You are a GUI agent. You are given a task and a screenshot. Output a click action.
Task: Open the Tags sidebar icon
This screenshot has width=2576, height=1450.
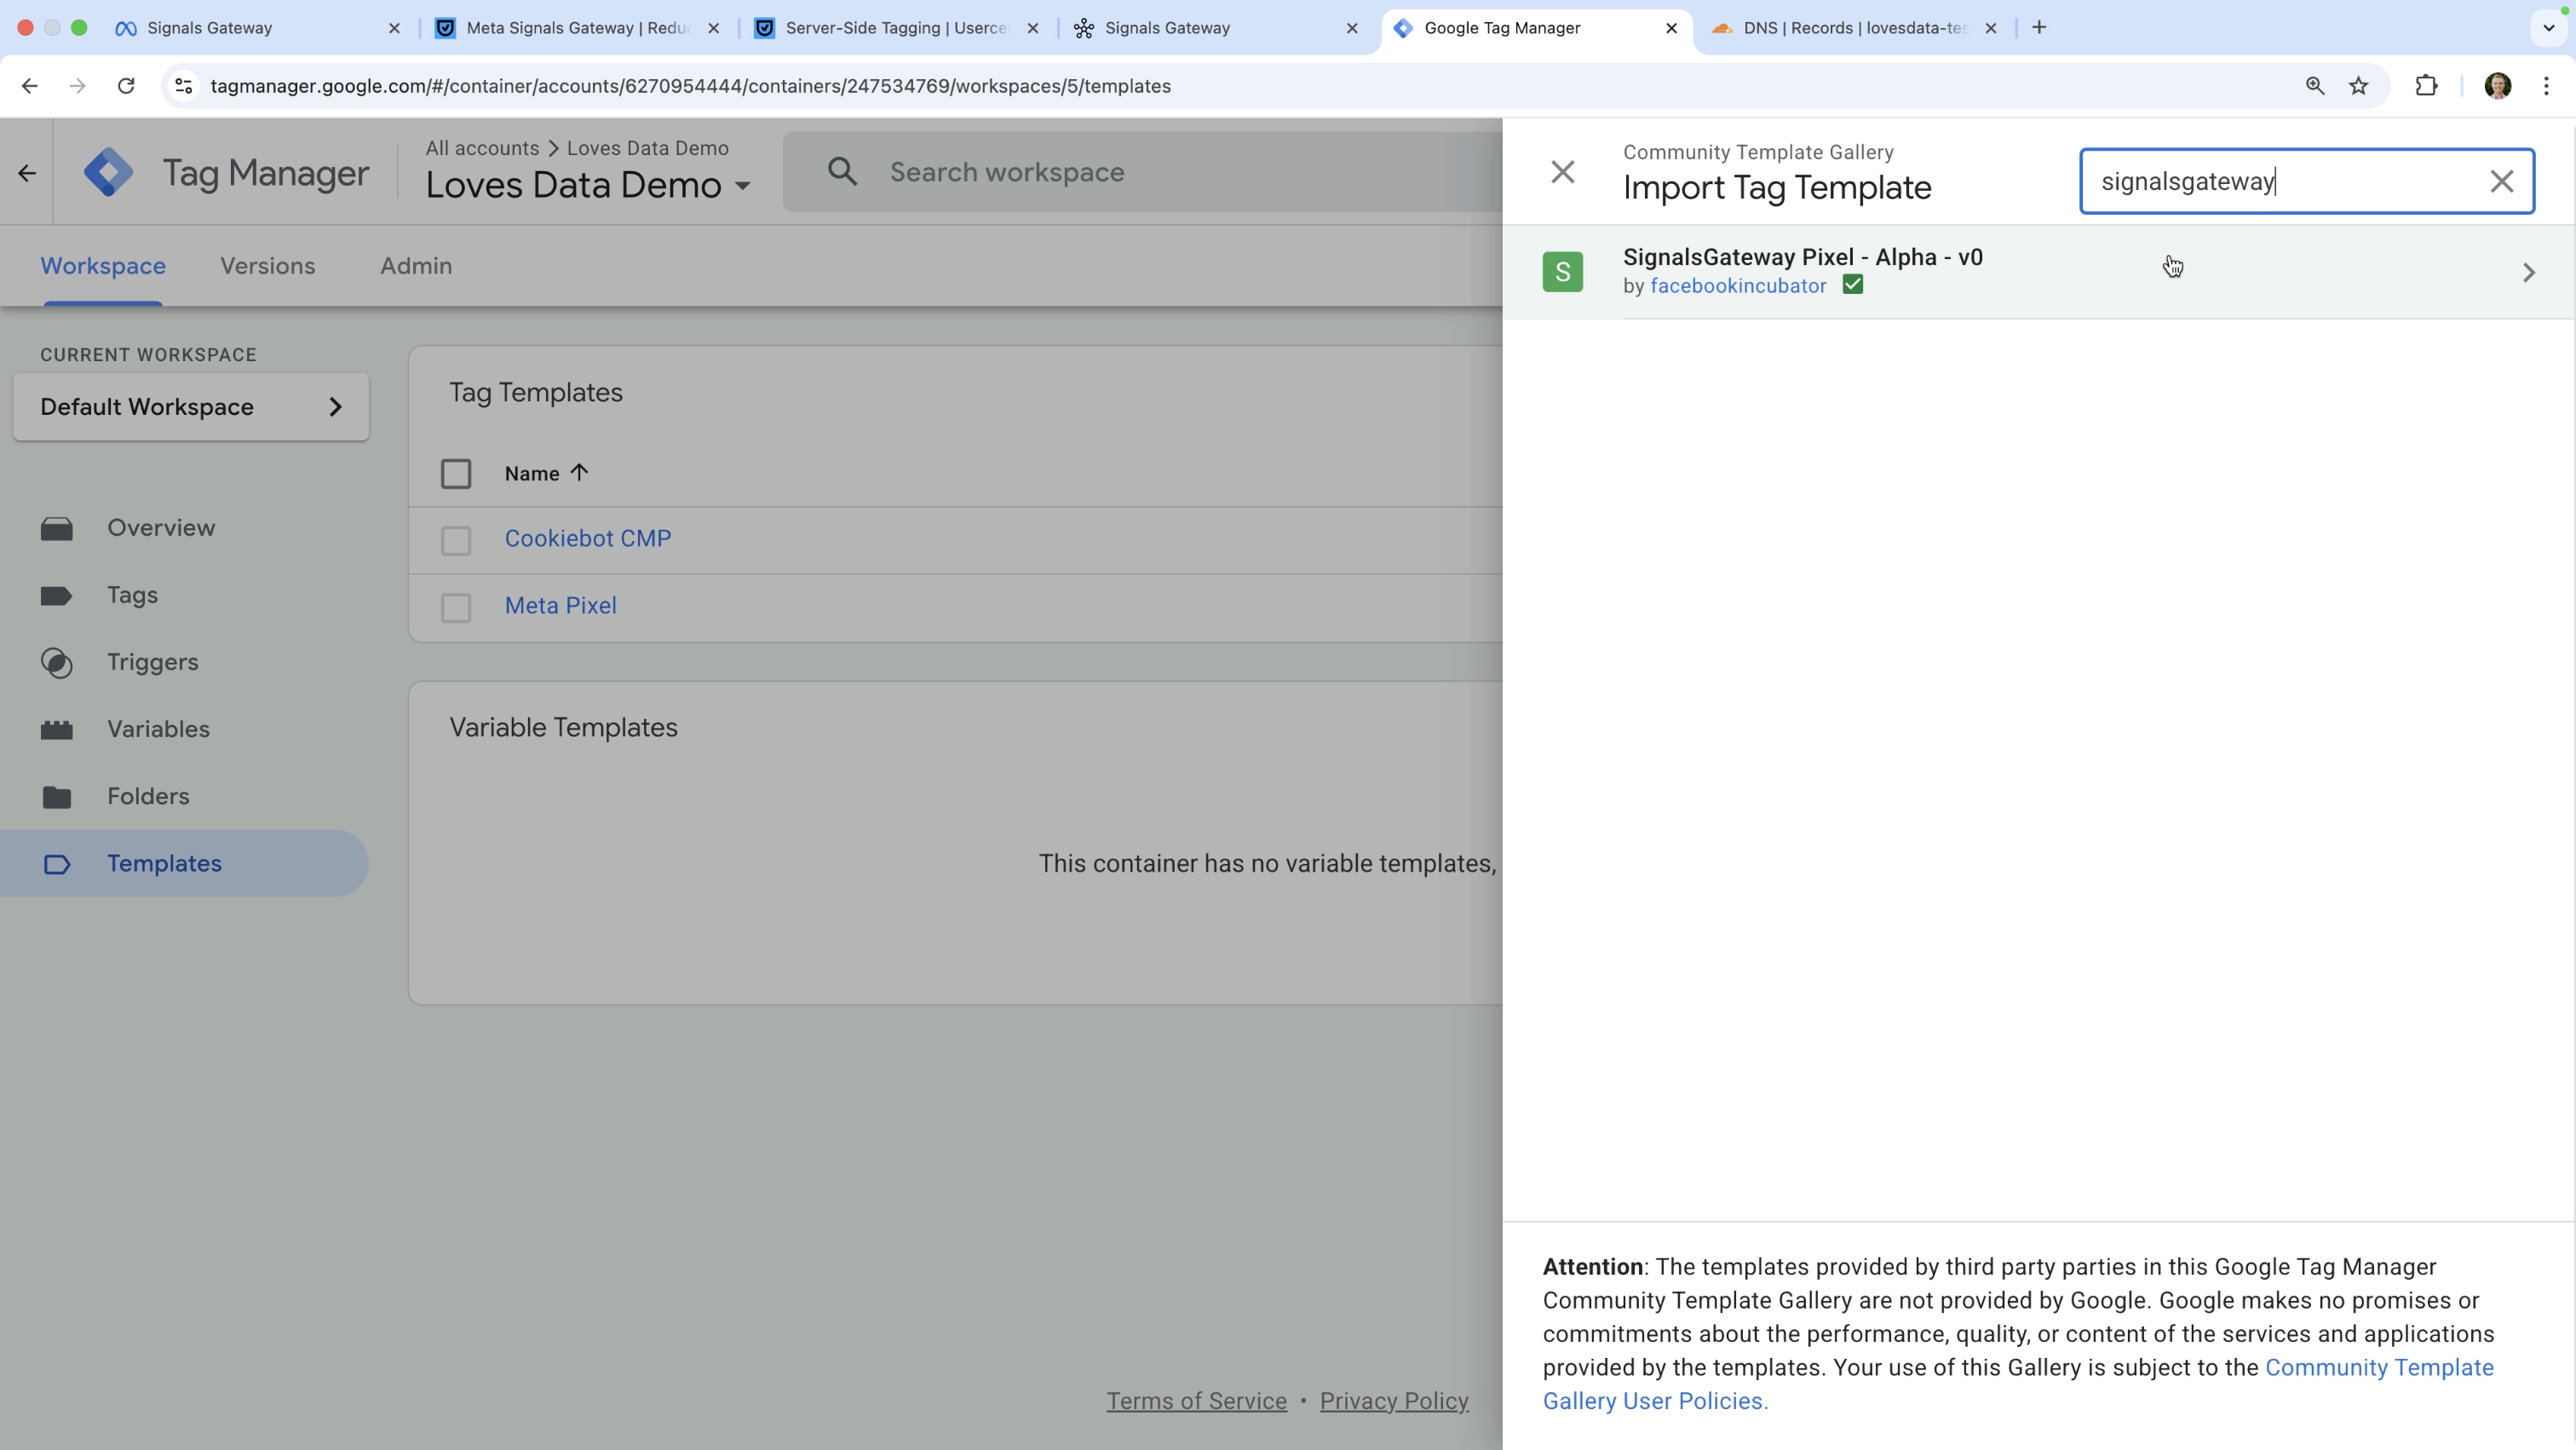click(x=57, y=595)
